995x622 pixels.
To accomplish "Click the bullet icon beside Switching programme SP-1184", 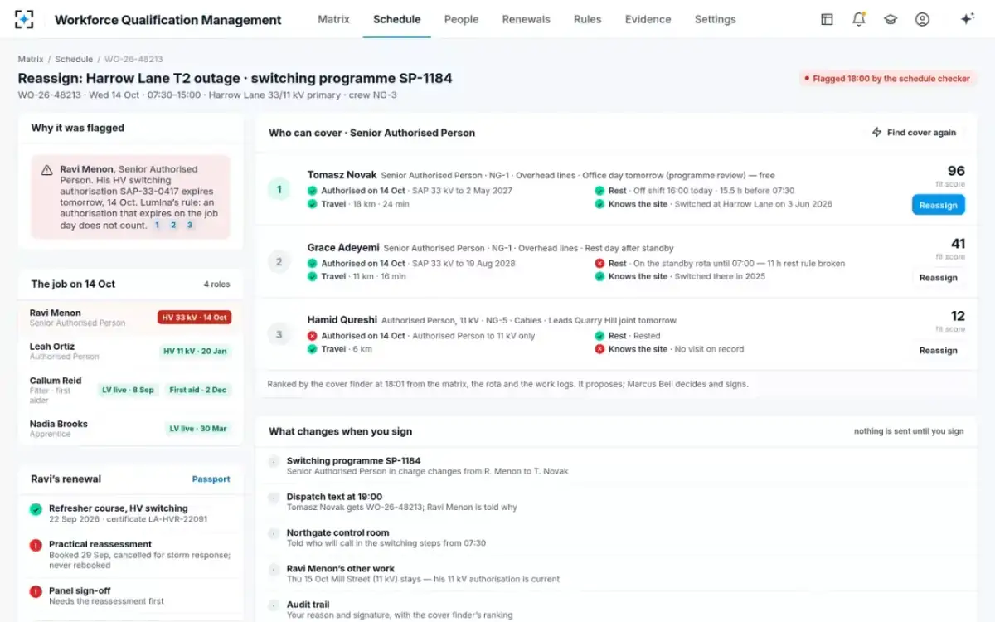I will (x=274, y=462).
